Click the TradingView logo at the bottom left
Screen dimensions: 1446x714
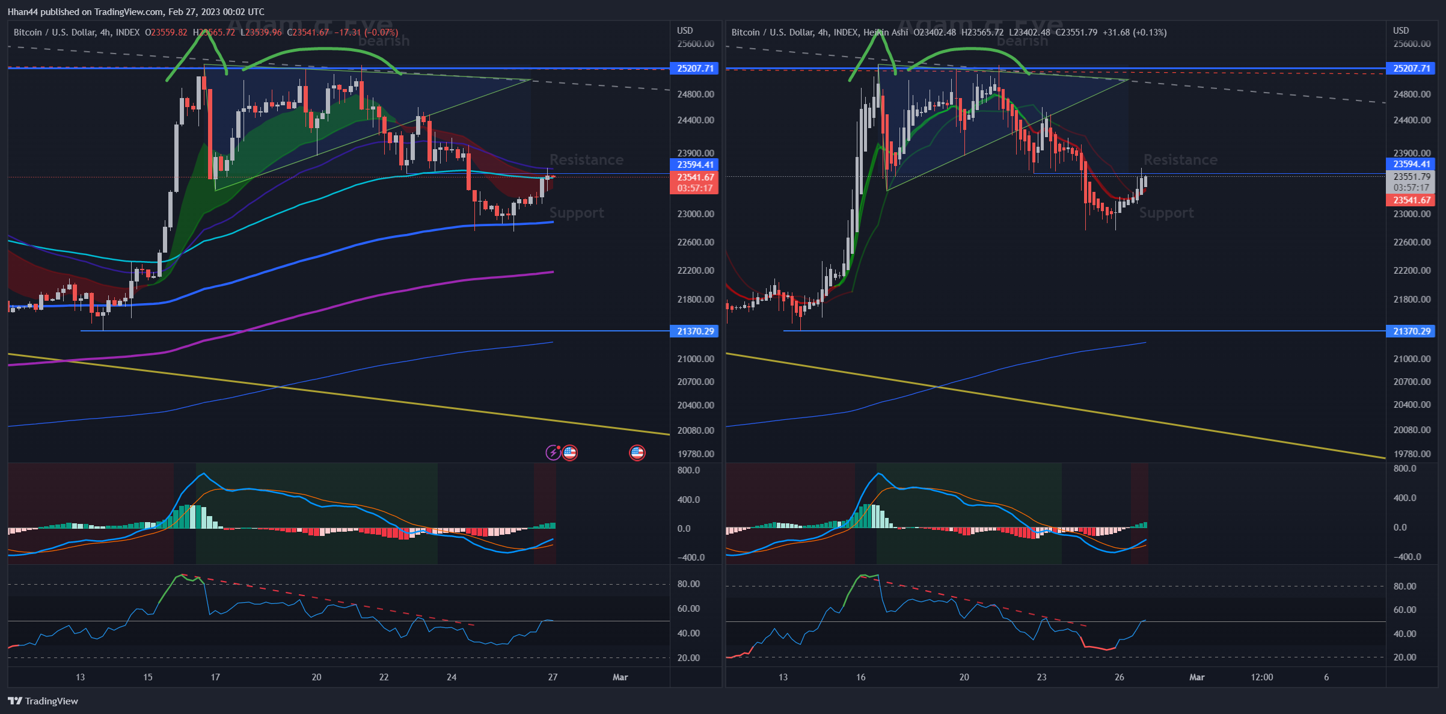click(43, 701)
